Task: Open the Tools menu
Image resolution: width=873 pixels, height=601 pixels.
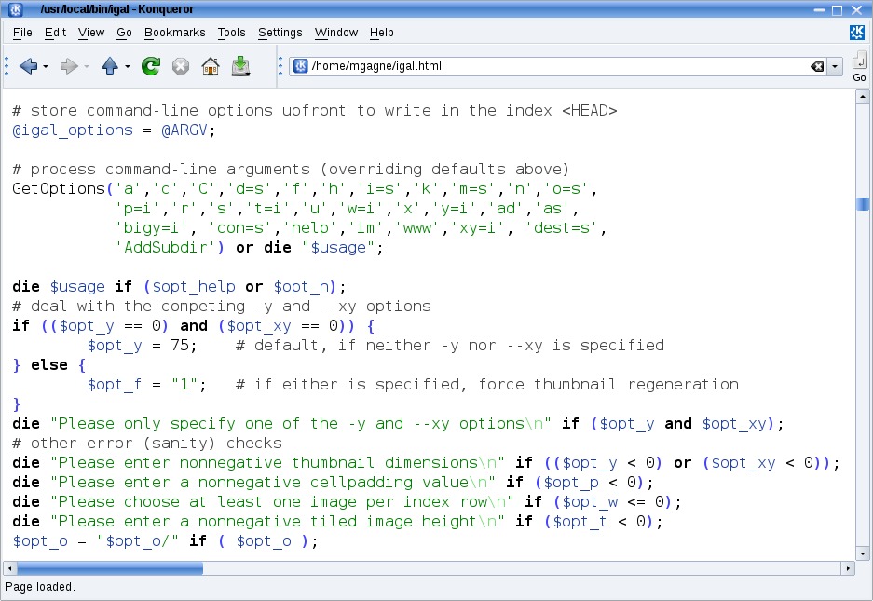Action: pos(231,33)
